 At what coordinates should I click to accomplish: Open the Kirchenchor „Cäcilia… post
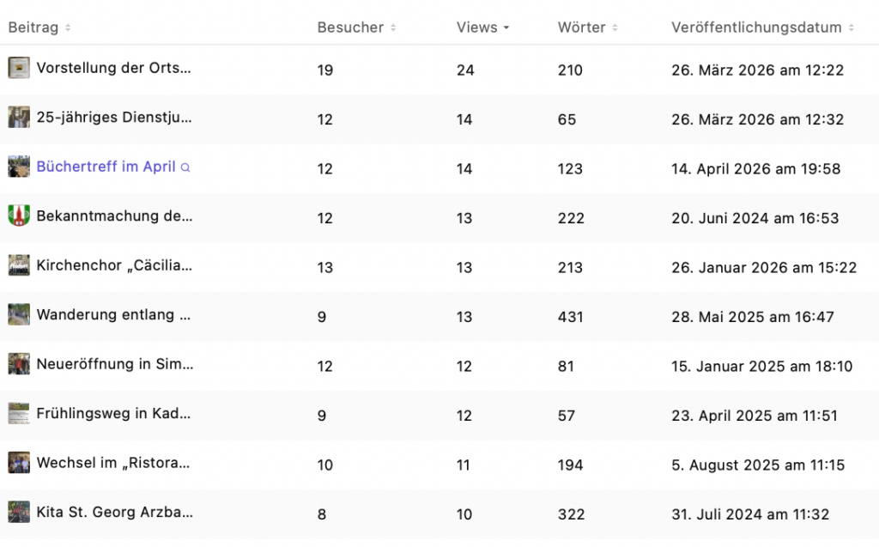(x=114, y=265)
